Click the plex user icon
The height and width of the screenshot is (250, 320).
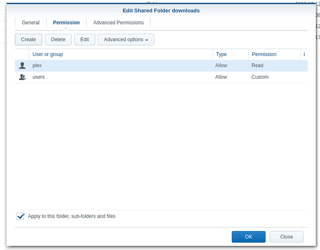pyautogui.click(x=22, y=66)
